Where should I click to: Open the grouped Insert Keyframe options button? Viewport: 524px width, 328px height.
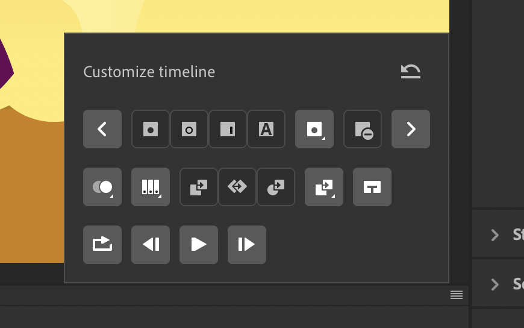314,129
